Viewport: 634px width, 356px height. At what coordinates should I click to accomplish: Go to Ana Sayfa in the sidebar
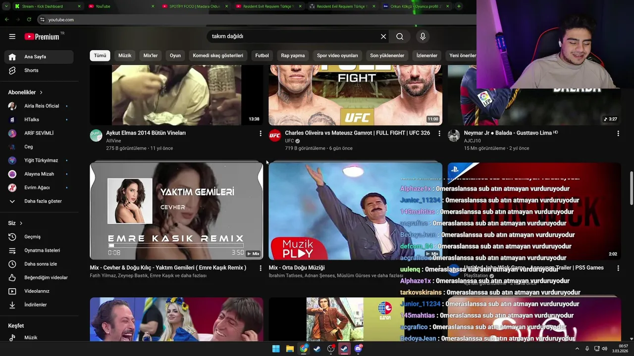(x=39, y=56)
